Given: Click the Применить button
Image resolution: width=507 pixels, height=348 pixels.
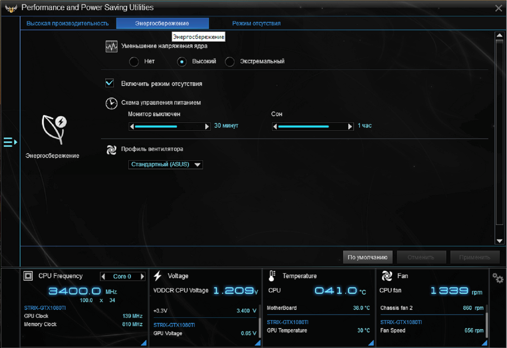Looking at the screenshot, I should [475, 258].
